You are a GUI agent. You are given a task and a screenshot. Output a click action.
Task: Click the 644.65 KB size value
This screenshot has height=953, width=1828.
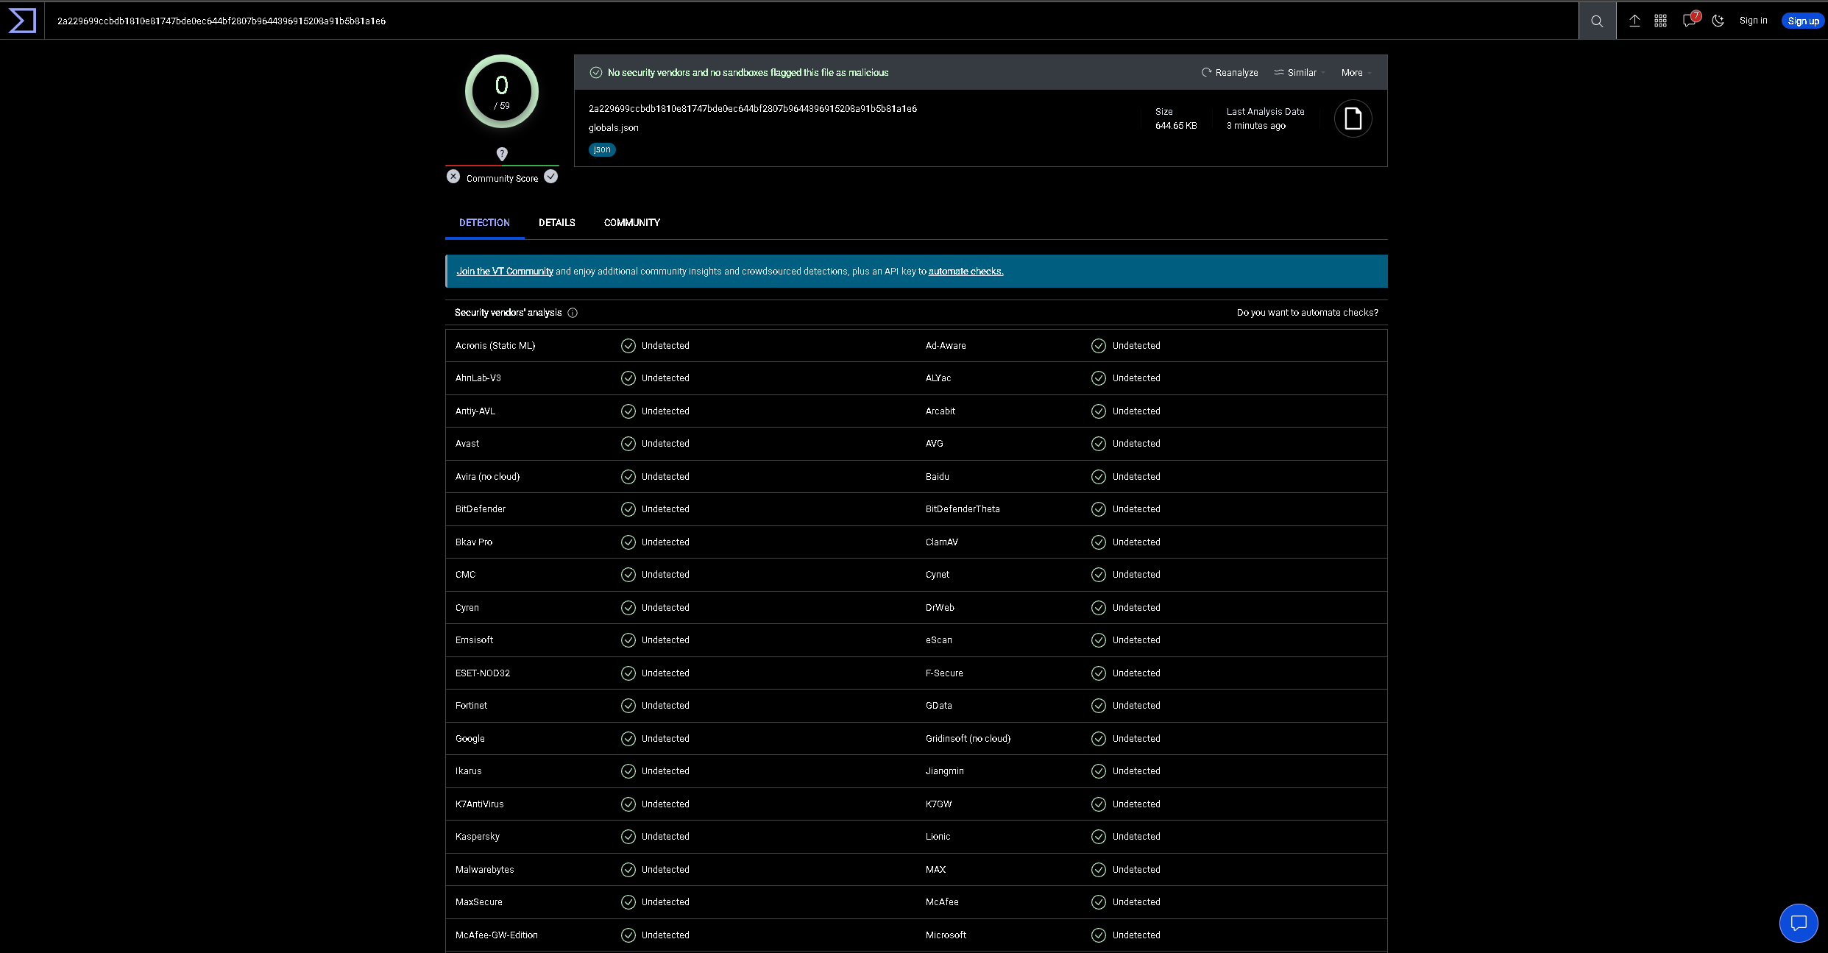click(1175, 126)
